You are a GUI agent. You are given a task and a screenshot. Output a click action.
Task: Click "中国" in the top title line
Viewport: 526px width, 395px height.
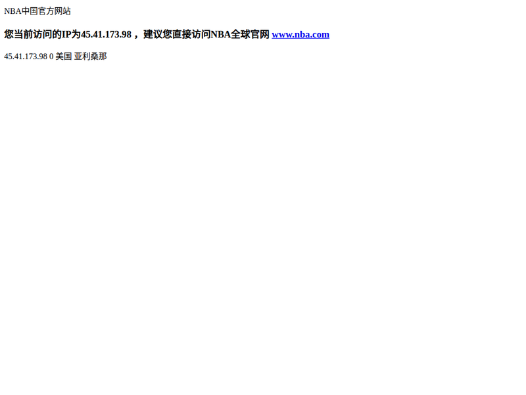[30, 11]
